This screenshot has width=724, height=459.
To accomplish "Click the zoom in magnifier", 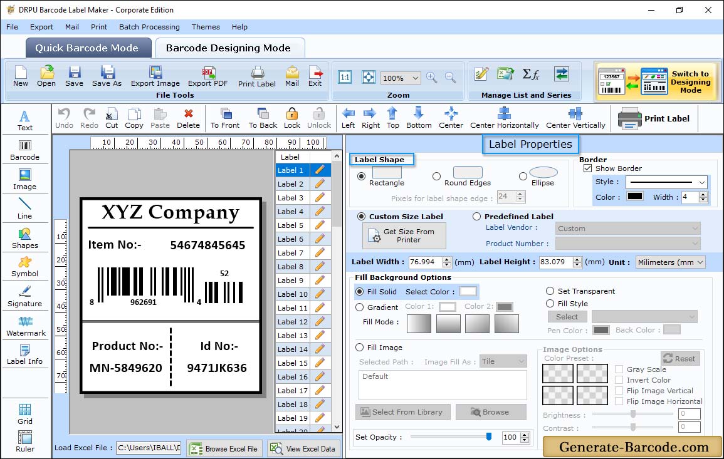I will tap(432, 78).
